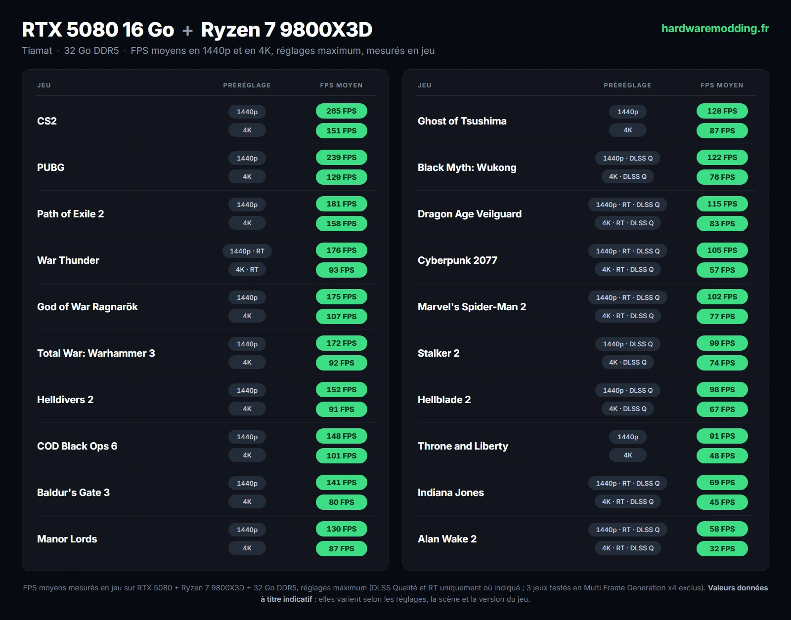
Task: Click the 92 FPS badge
Action: click(x=342, y=363)
